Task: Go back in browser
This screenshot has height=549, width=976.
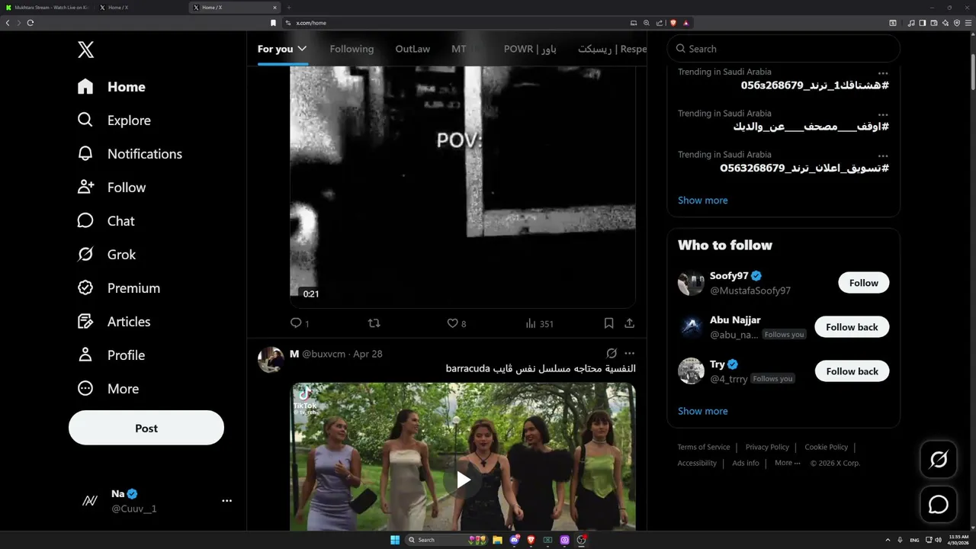Action: tap(8, 23)
